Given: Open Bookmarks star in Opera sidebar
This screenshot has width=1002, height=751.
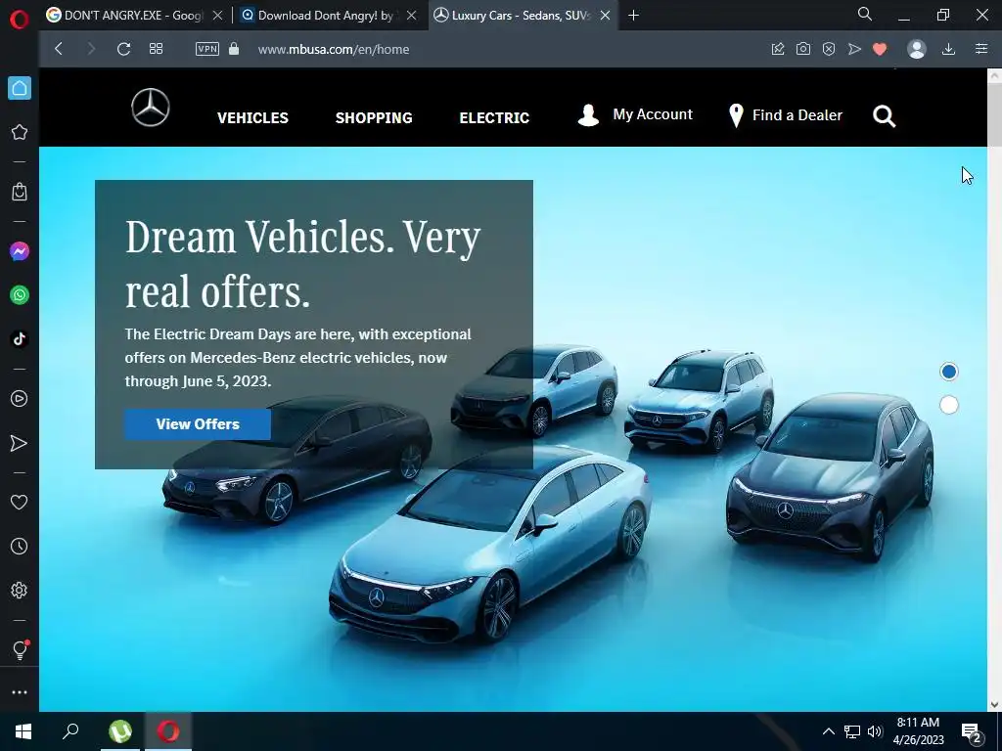Looking at the screenshot, I should point(20,132).
